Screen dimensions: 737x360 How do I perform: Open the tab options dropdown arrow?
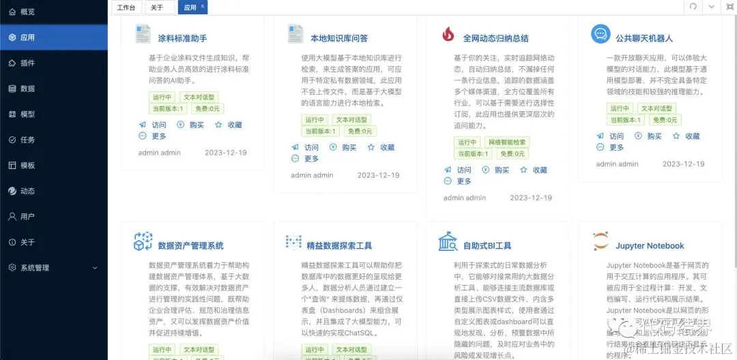(x=712, y=7)
